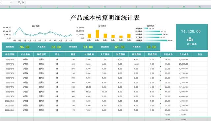The image size is (211, 121).
Task: Select the total cost cell 6,600.00
Action: (184, 96)
